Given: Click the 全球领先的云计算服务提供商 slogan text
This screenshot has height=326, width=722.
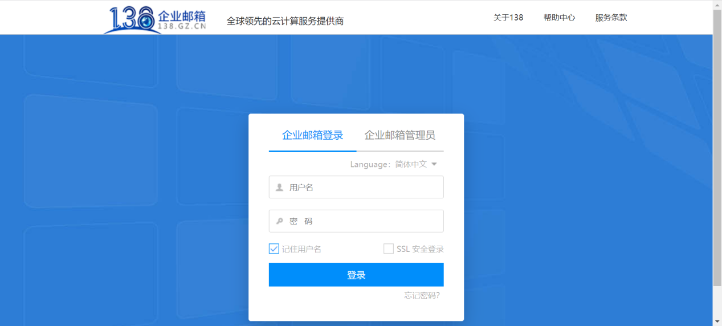Looking at the screenshot, I should (285, 21).
